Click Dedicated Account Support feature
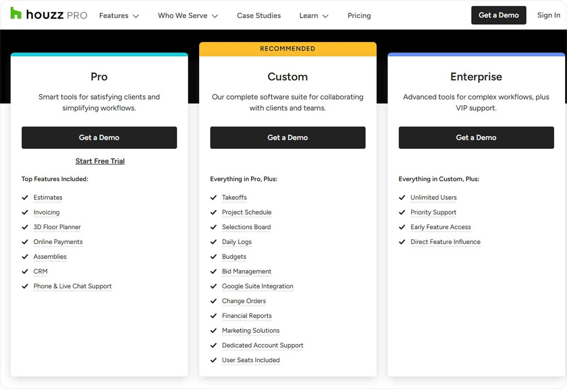Viewport: 567px width, 389px height. [x=263, y=345]
